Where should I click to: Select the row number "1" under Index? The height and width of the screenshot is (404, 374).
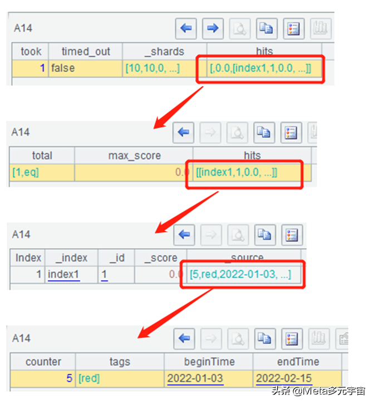click(x=28, y=275)
